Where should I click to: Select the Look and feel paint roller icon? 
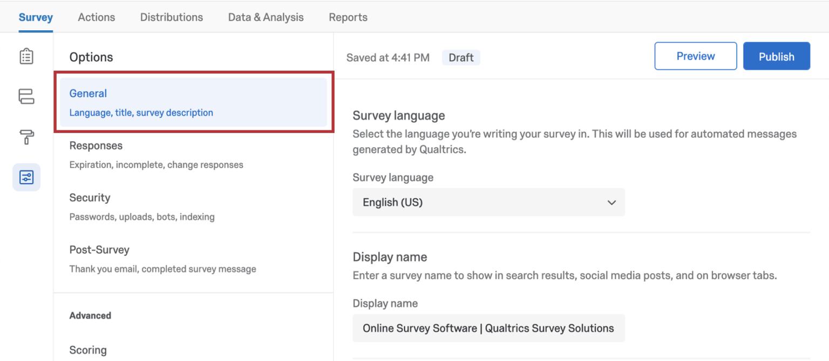26,136
